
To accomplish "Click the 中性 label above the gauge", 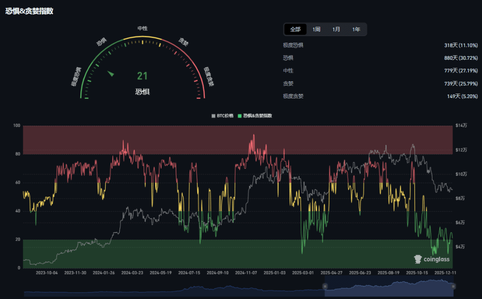I will coord(142,28).
